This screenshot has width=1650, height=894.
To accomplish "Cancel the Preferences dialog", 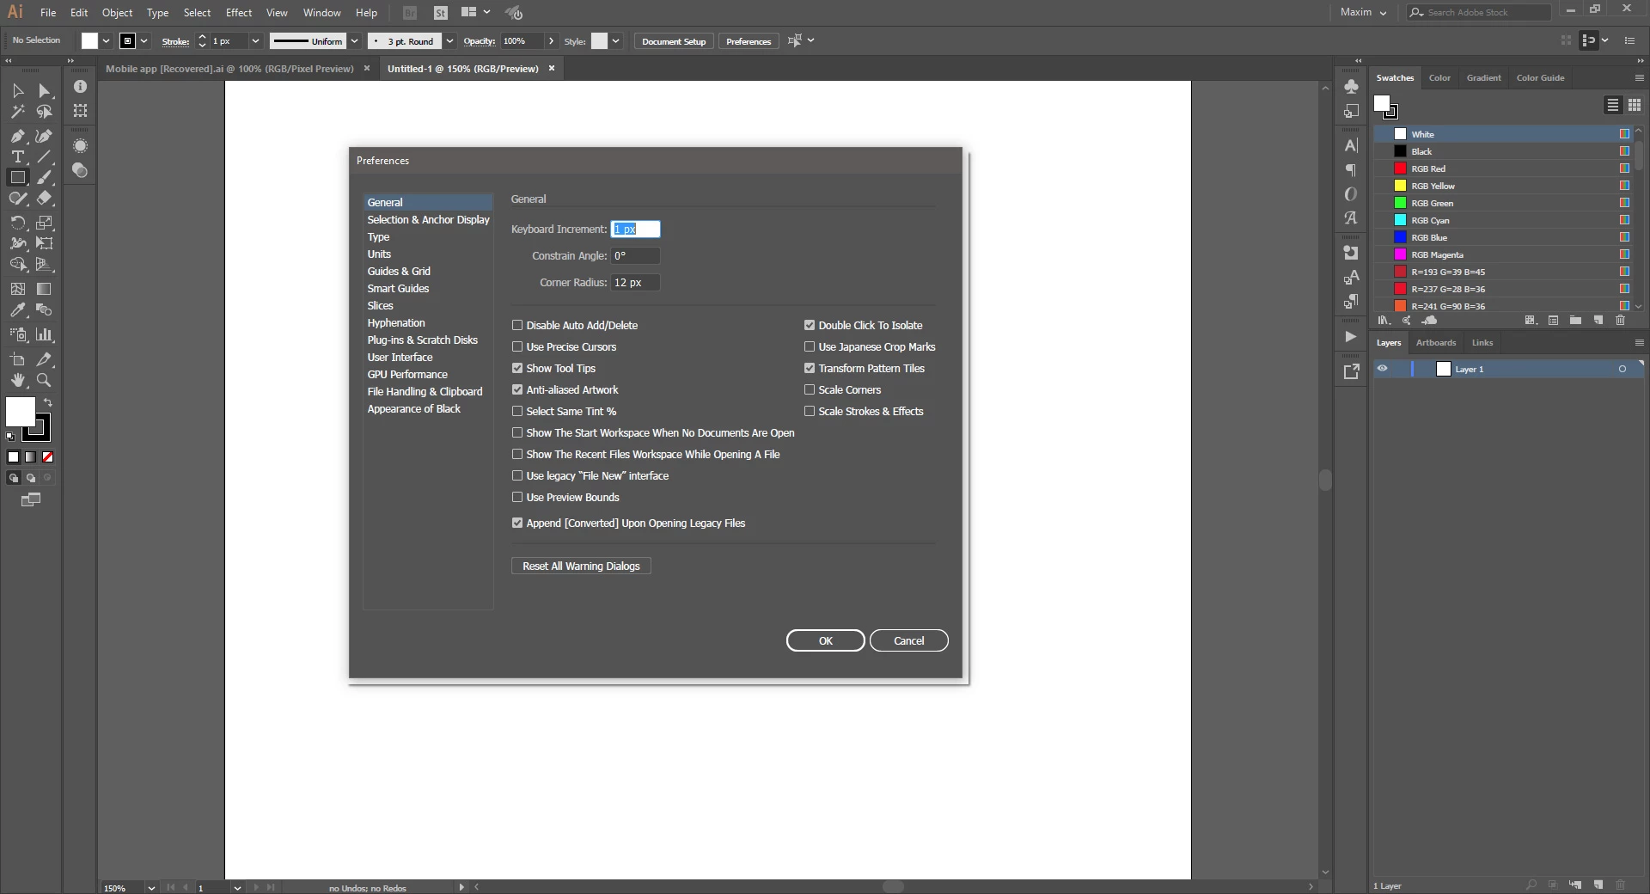I will 909,641.
